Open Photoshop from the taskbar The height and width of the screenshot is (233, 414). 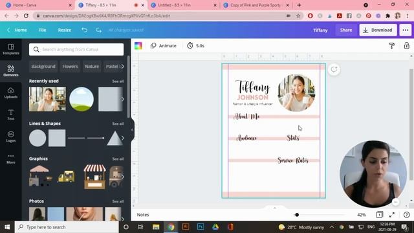pos(201,227)
